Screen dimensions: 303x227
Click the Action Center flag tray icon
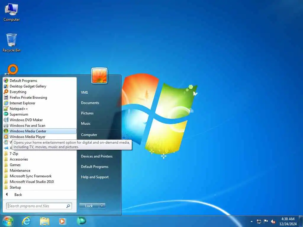(266, 221)
